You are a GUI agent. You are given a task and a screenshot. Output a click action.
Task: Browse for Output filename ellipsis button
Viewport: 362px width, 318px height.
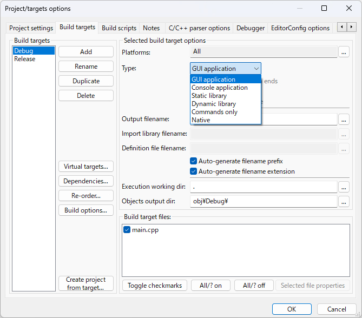coord(344,120)
